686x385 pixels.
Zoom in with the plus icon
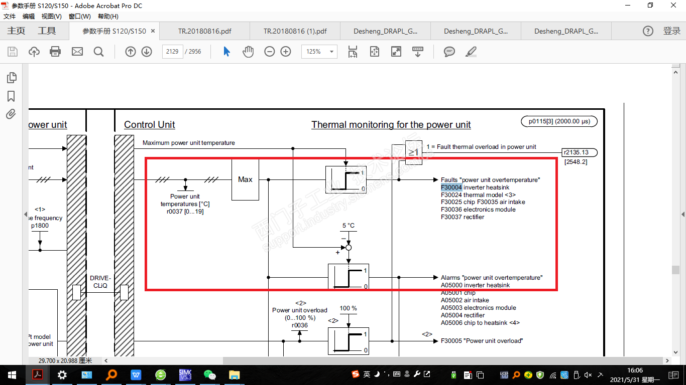click(x=286, y=51)
